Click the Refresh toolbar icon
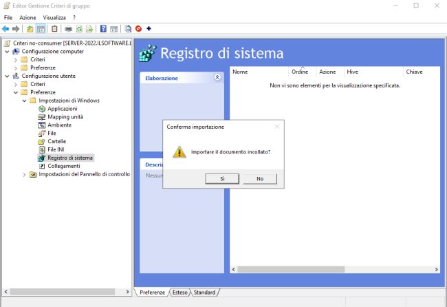Viewport: 447px width, 307px height. click(x=79, y=29)
